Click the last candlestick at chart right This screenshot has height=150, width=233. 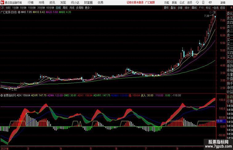(x=215, y=17)
